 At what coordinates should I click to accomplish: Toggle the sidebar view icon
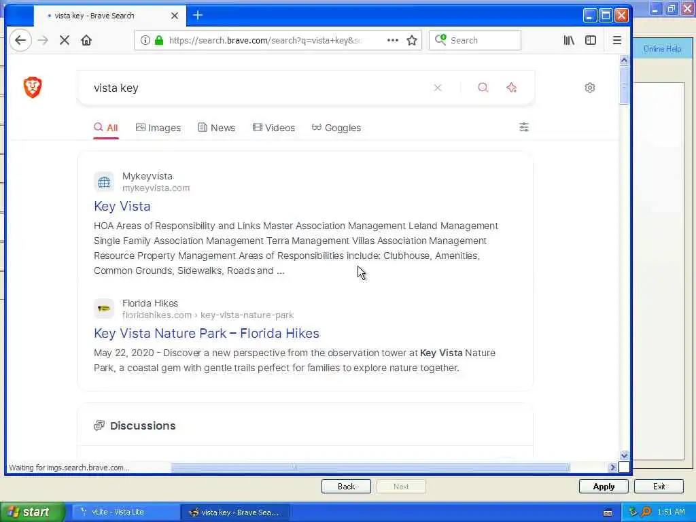pos(591,40)
